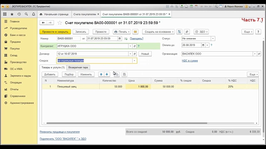
Task: Open the Контрагент dropdown list
Action: [130, 46]
